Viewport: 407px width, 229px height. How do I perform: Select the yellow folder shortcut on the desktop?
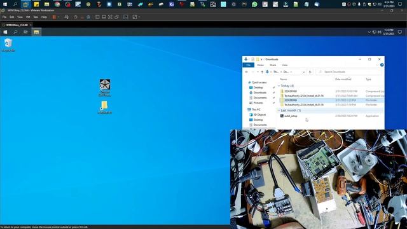pyautogui.click(x=104, y=108)
